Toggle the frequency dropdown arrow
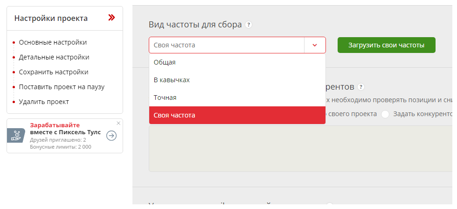The image size is (457, 209). pos(315,45)
